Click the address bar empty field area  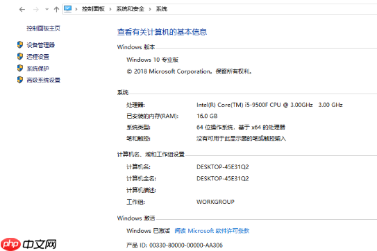(271, 9)
